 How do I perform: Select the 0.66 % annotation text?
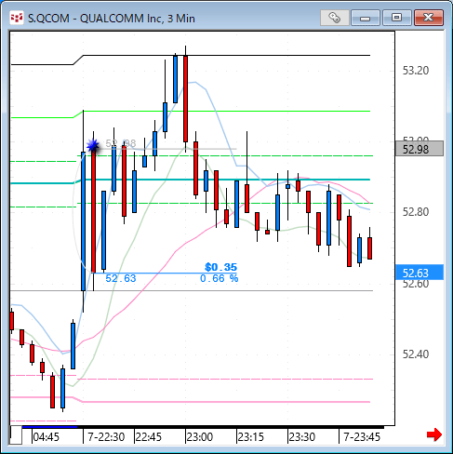click(x=219, y=278)
